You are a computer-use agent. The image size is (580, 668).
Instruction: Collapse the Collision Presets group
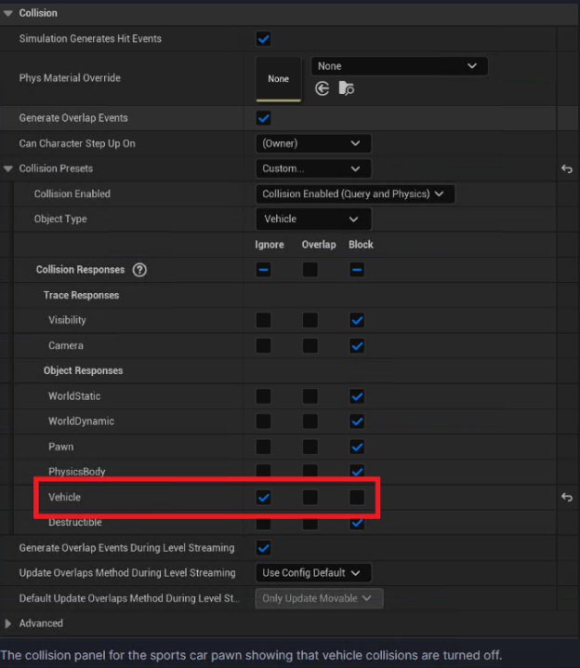pos(7,168)
